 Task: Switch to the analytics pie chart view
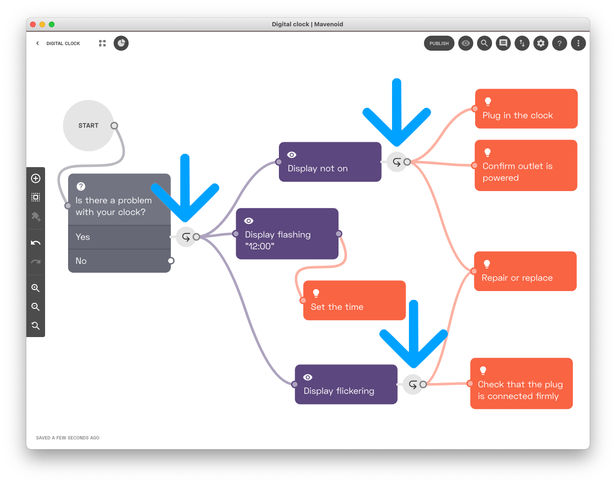pos(121,43)
